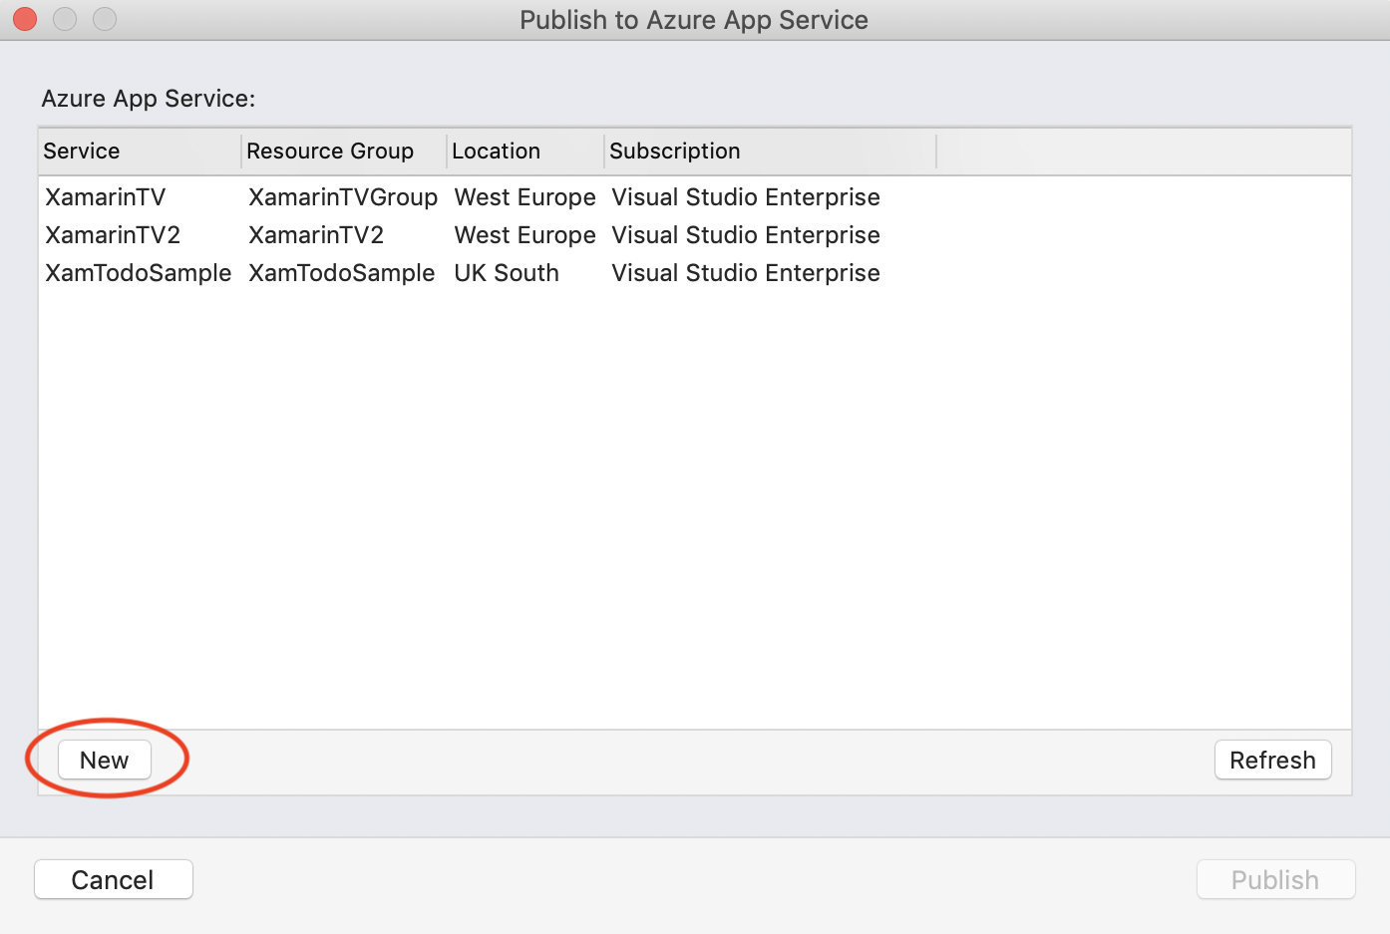Click Visual Studio Enterprise in XamarinTVGroup row

coord(746,197)
